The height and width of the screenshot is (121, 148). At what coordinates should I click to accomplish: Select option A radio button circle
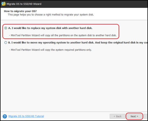pyautogui.click(x=6, y=28)
